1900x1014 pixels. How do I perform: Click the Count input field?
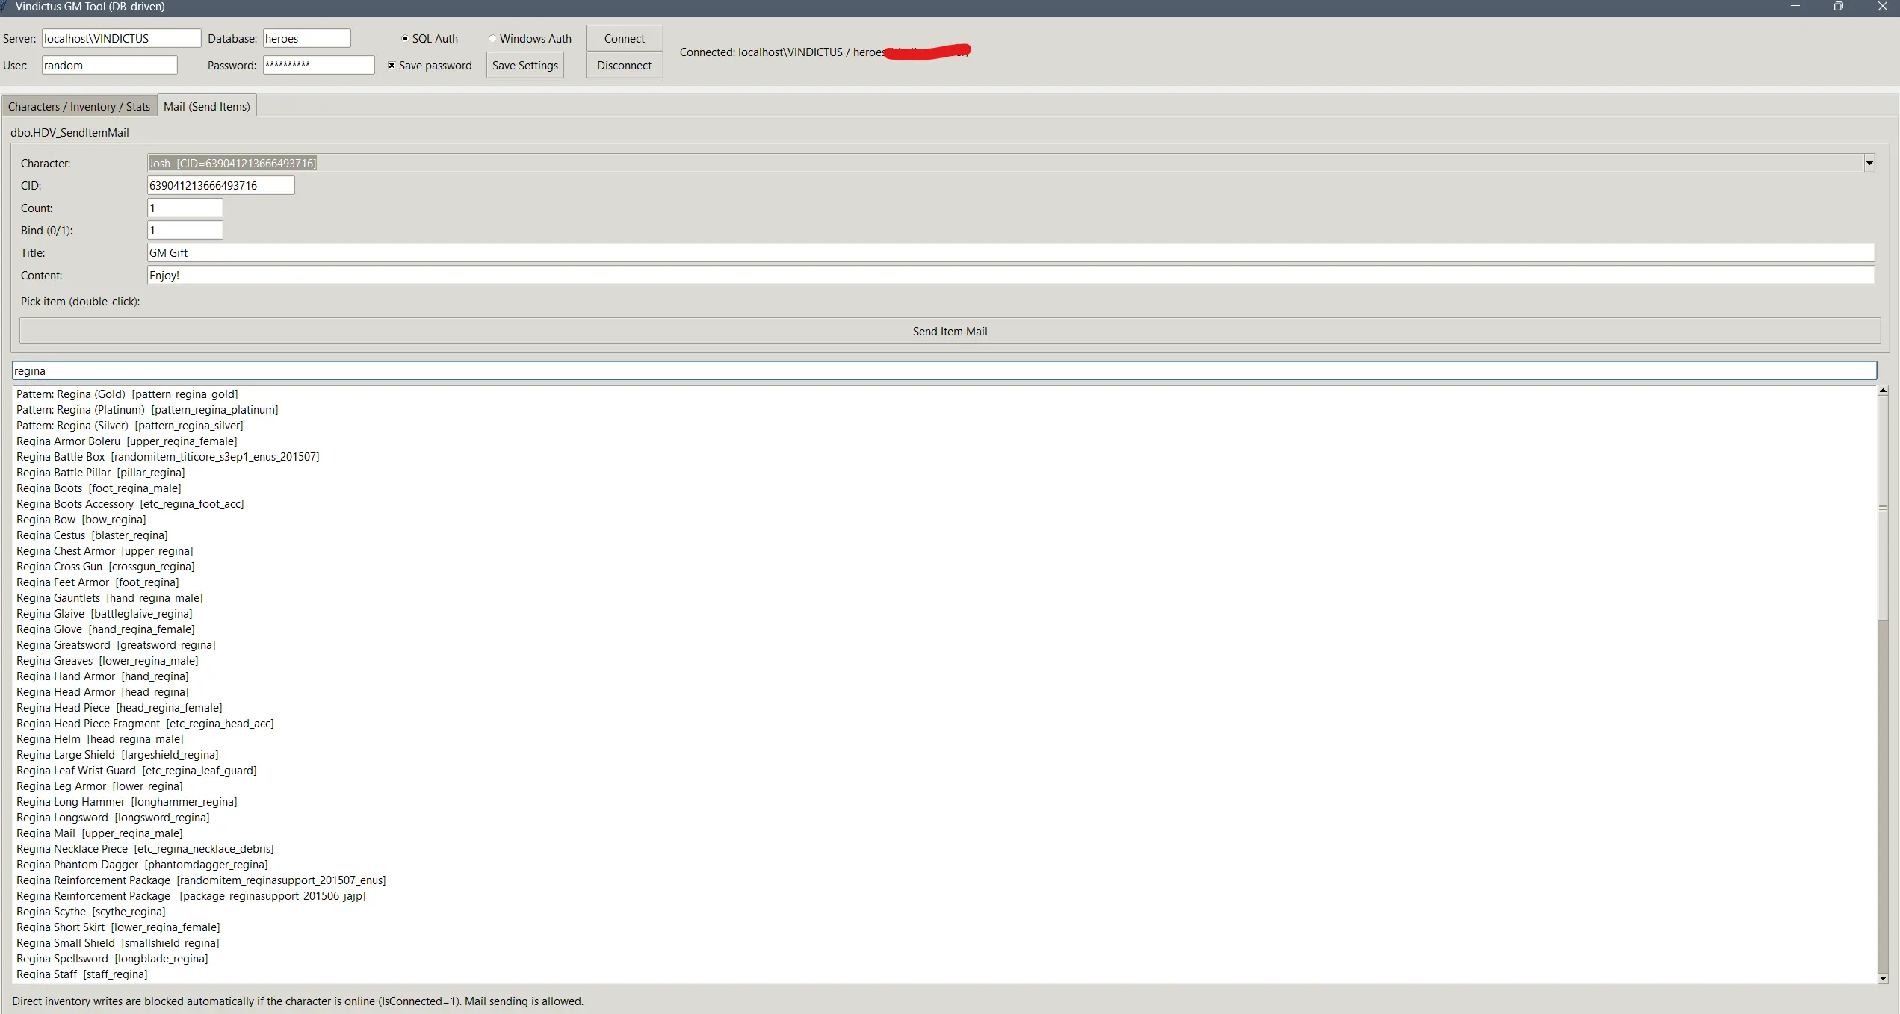click(185, 208)
